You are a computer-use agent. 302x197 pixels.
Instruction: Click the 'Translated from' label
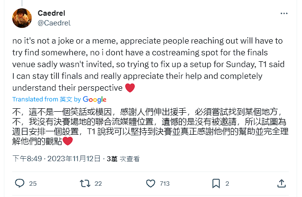(32, 99)
